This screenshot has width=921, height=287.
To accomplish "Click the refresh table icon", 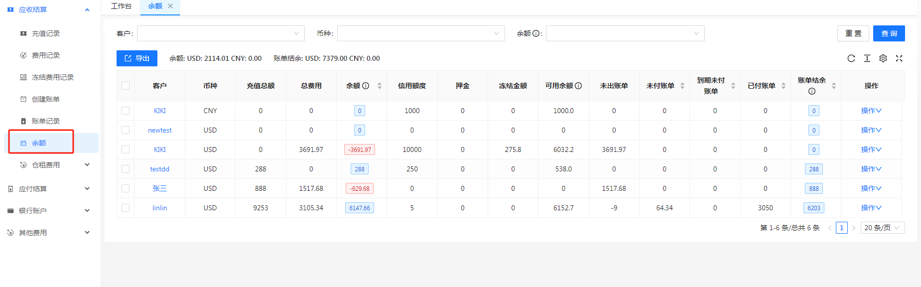I will [x=851, y=58].
